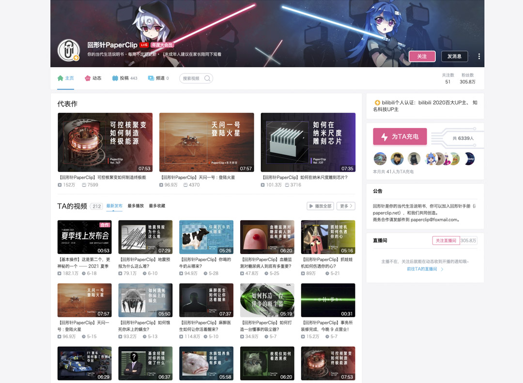The width and height of the screenshot is (523, 383).
Task: Click the 关注直播间 button
Action: [446, 240]
